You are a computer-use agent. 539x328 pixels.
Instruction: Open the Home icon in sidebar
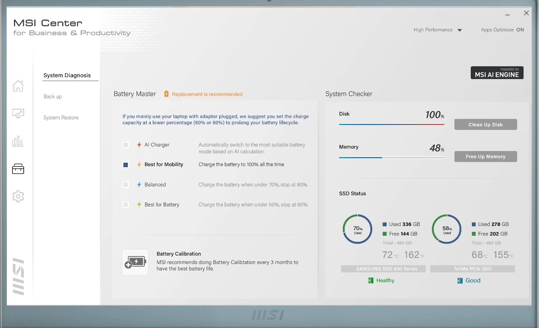pyautogui.click(x=18, y=86)
